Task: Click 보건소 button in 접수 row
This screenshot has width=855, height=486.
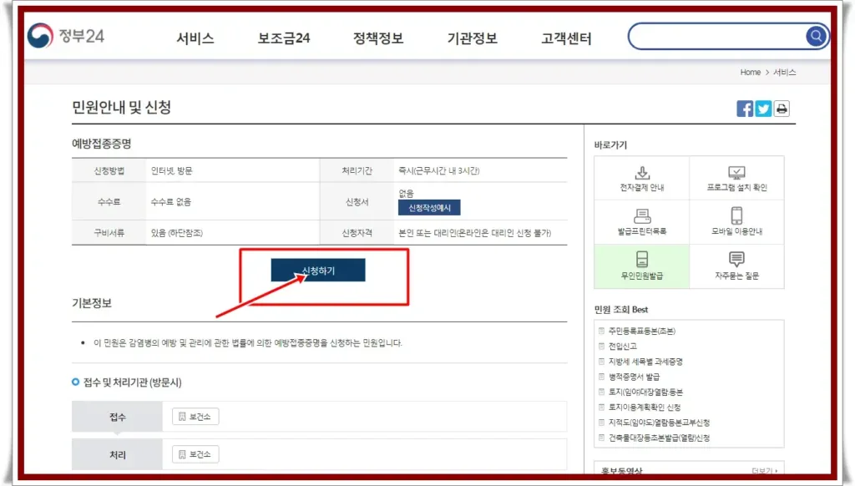Action: coord(195,417)
